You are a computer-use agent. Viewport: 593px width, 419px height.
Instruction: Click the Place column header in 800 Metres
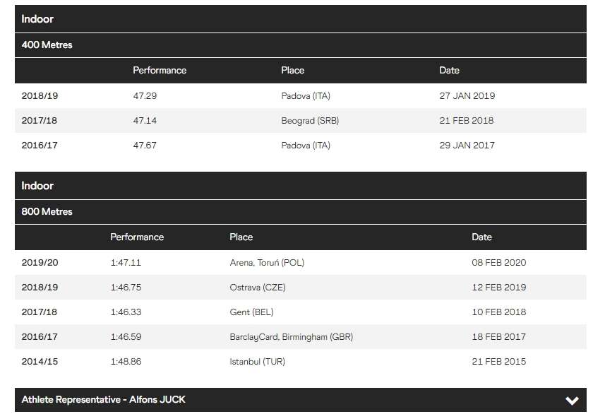point(241,237)
